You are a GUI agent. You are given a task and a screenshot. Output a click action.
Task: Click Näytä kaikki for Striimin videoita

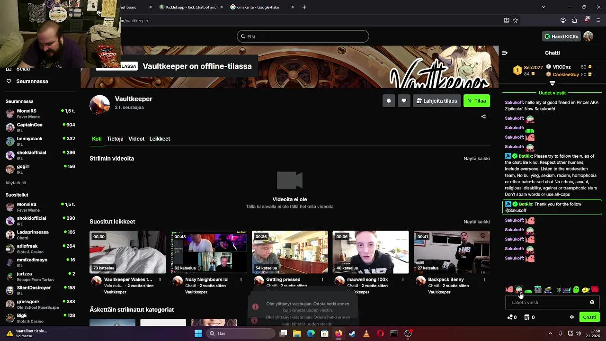click(x=476, y=159)
